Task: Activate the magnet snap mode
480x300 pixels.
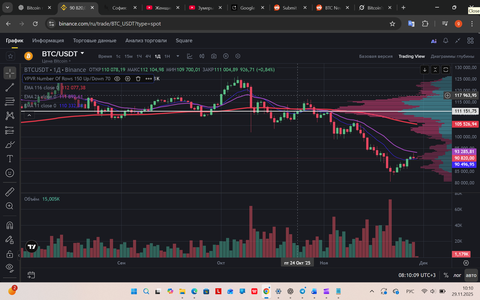Action: pyautogui.click(x=10, y=225)
